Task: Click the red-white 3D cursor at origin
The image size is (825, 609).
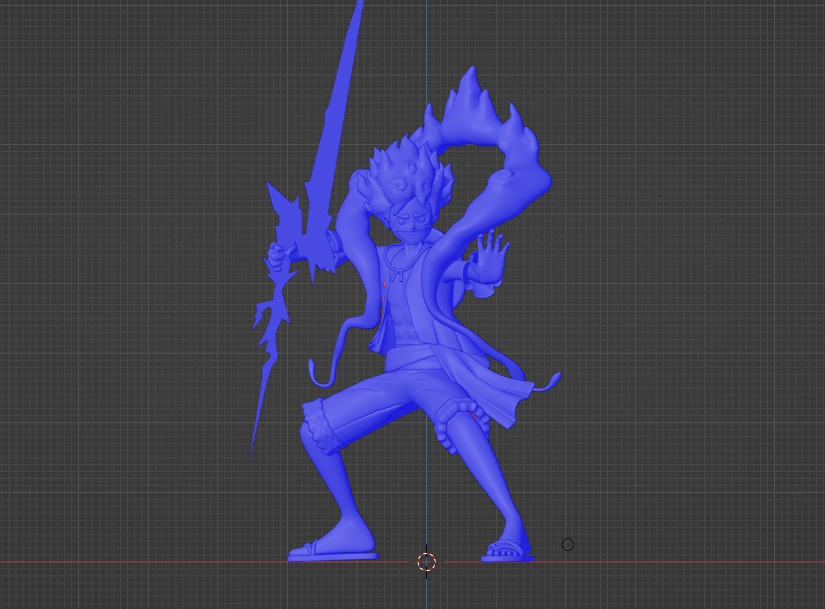Action: click(x=426, y=562)
